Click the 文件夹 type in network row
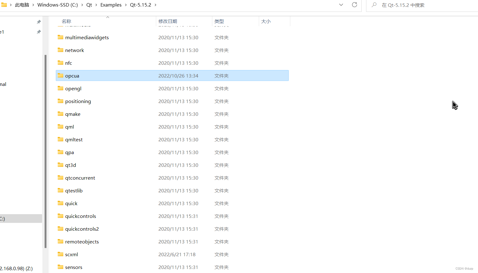The image size is (478, 273). click(x=222, y=50)
